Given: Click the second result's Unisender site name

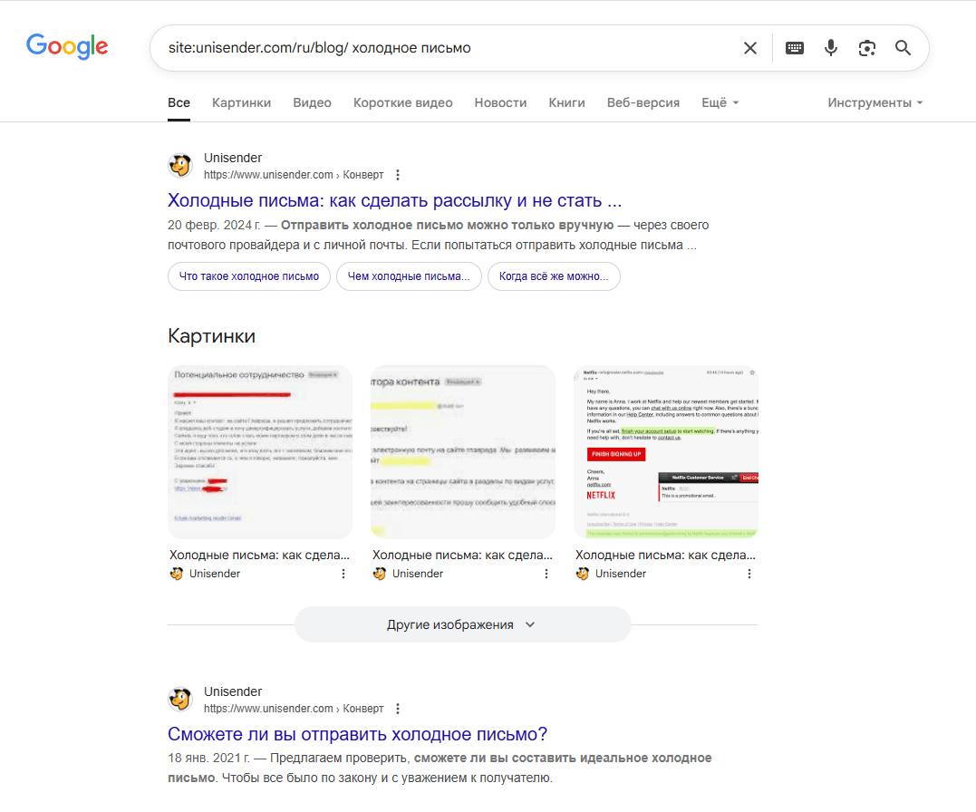Looking at the screenshot, I should [x=233, y=691].
